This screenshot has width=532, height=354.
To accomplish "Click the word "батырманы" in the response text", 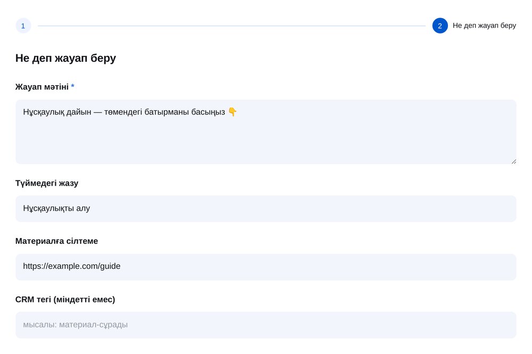I will [x=167, y=112].
